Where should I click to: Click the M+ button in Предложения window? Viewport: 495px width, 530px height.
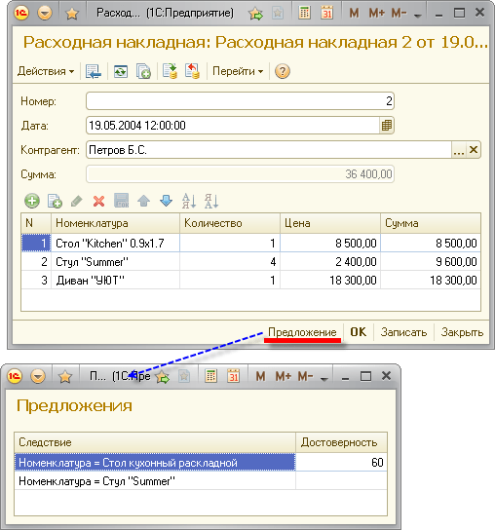coord(283,376)
